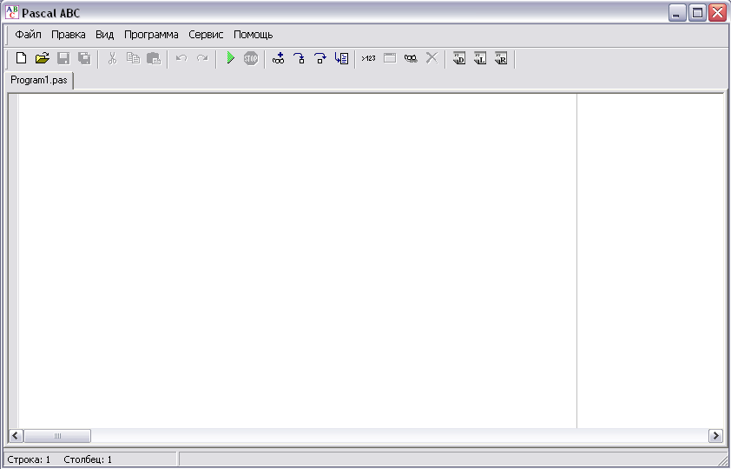Close the Pascal ABC window

coord(717,12)
